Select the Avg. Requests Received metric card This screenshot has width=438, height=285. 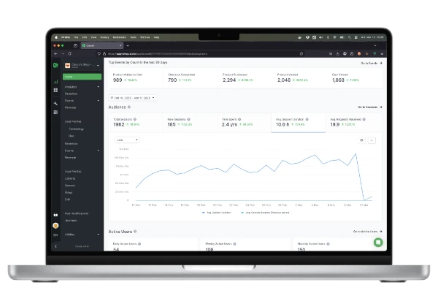(353, 123)
